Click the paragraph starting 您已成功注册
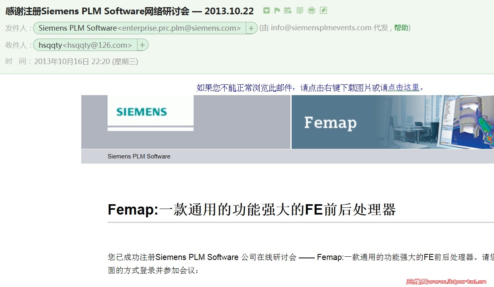Screen dimensions: 494x287 (301, 264)
